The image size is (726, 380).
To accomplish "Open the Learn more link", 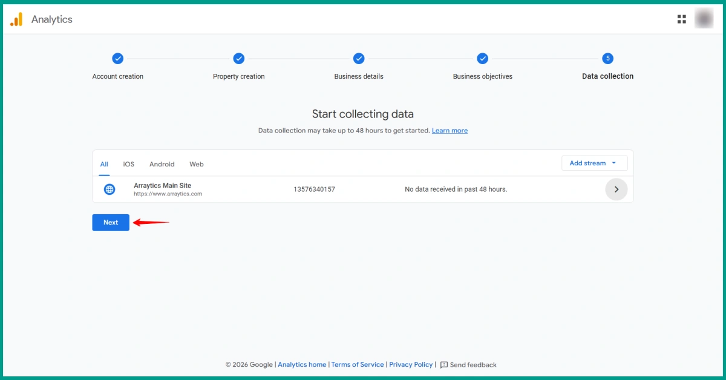I will pyautogui.click(x=450, y=131).
